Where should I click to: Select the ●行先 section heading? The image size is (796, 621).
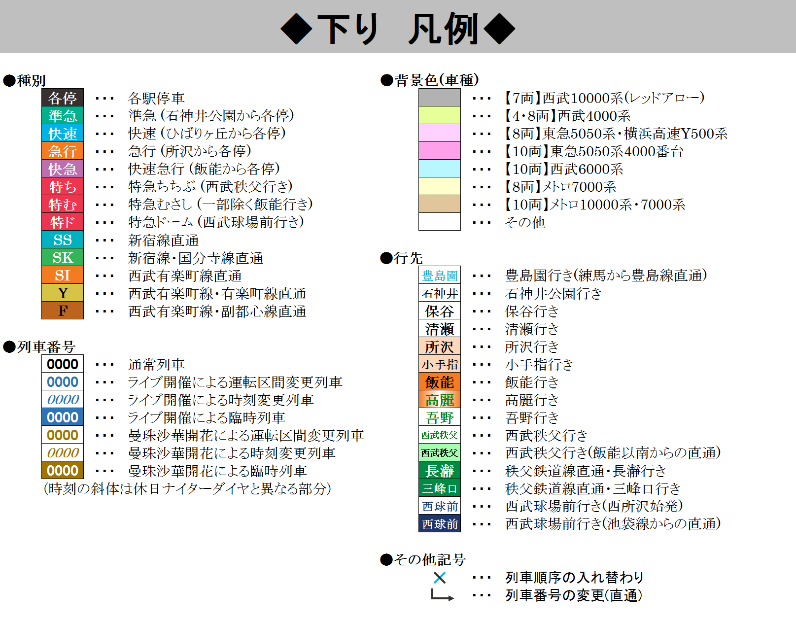pyautogui.click(x=402, y=258)
